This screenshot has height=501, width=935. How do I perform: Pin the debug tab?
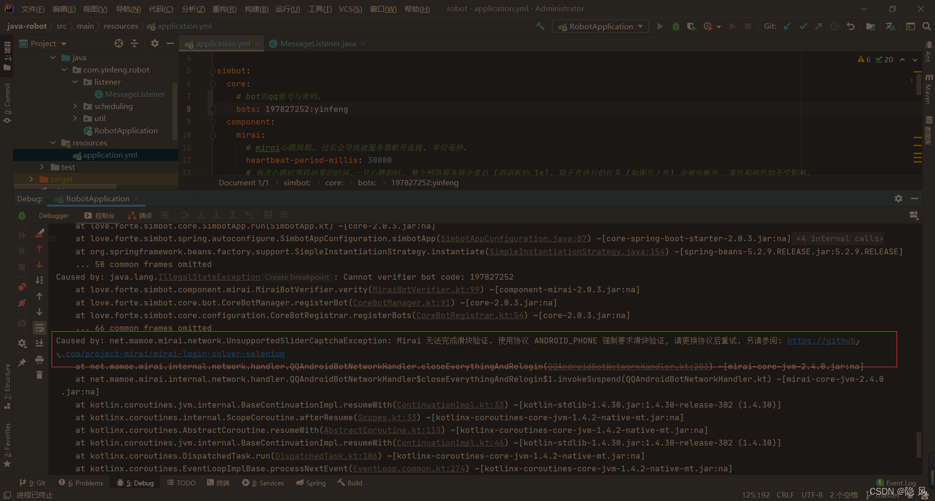[x=22, y=362]
